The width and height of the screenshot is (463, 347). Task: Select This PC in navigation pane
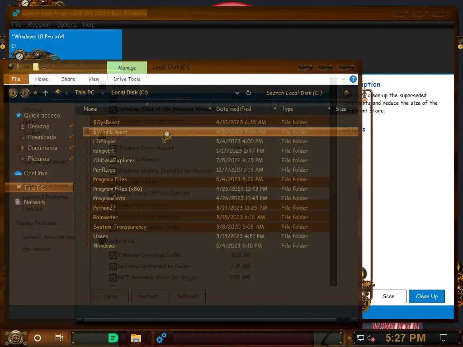[39, 188]
